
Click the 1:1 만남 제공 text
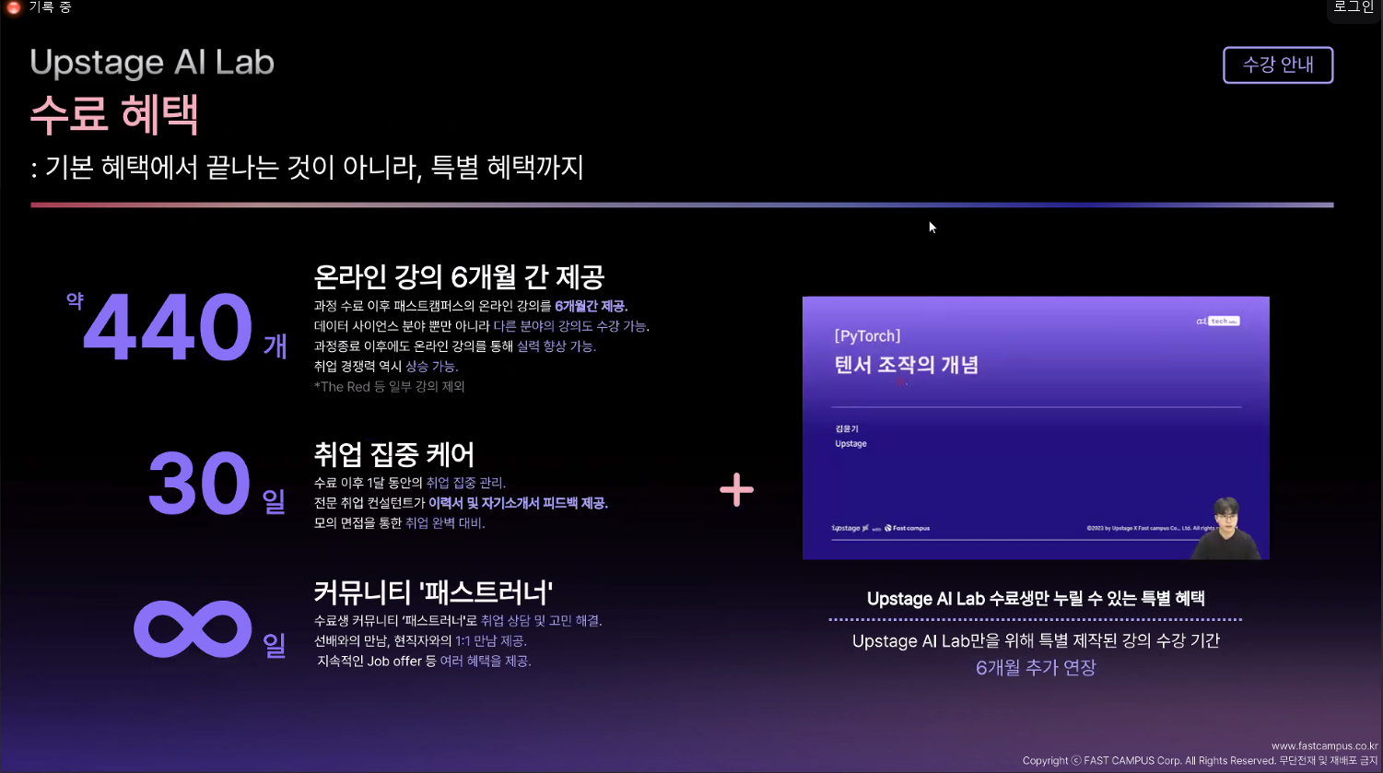pos(491,641)
